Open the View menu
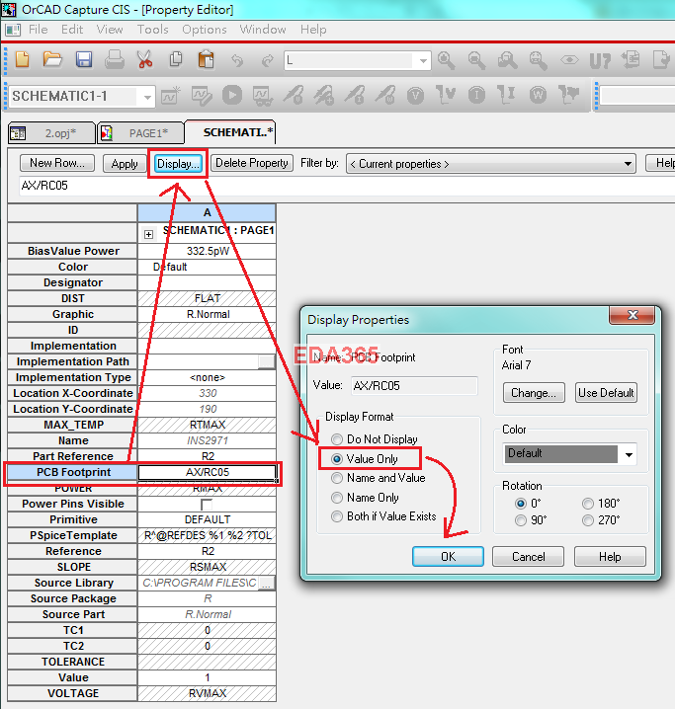The height and width of the screenshot is (709, 675). (x=110, y=30)
